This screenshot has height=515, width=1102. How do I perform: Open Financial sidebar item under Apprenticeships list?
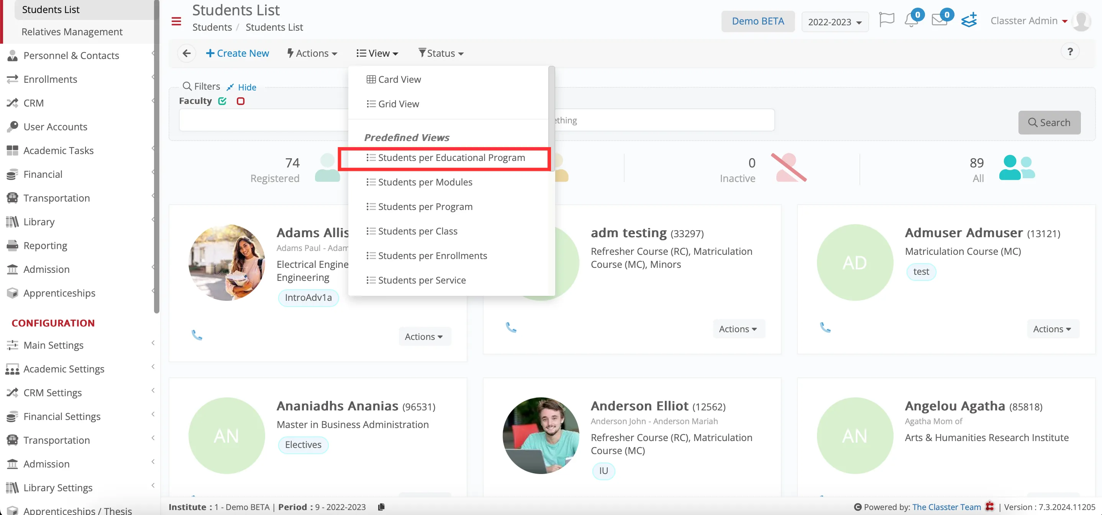(x=80, y=174)
